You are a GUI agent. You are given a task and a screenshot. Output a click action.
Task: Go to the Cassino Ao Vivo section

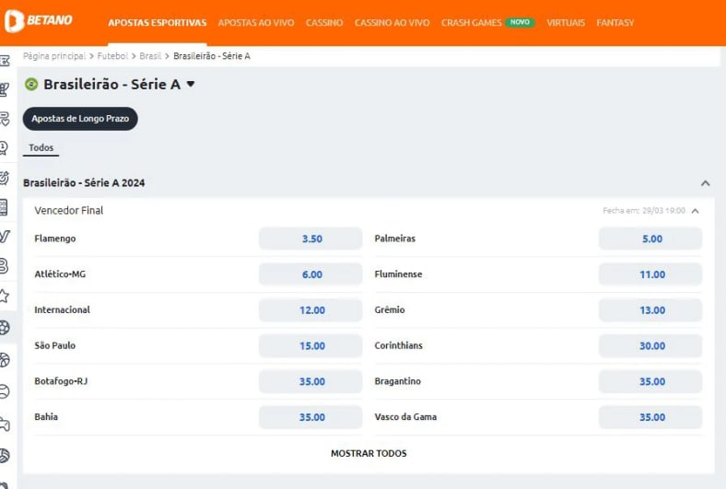pyautogui.click(x=392, y=23)
